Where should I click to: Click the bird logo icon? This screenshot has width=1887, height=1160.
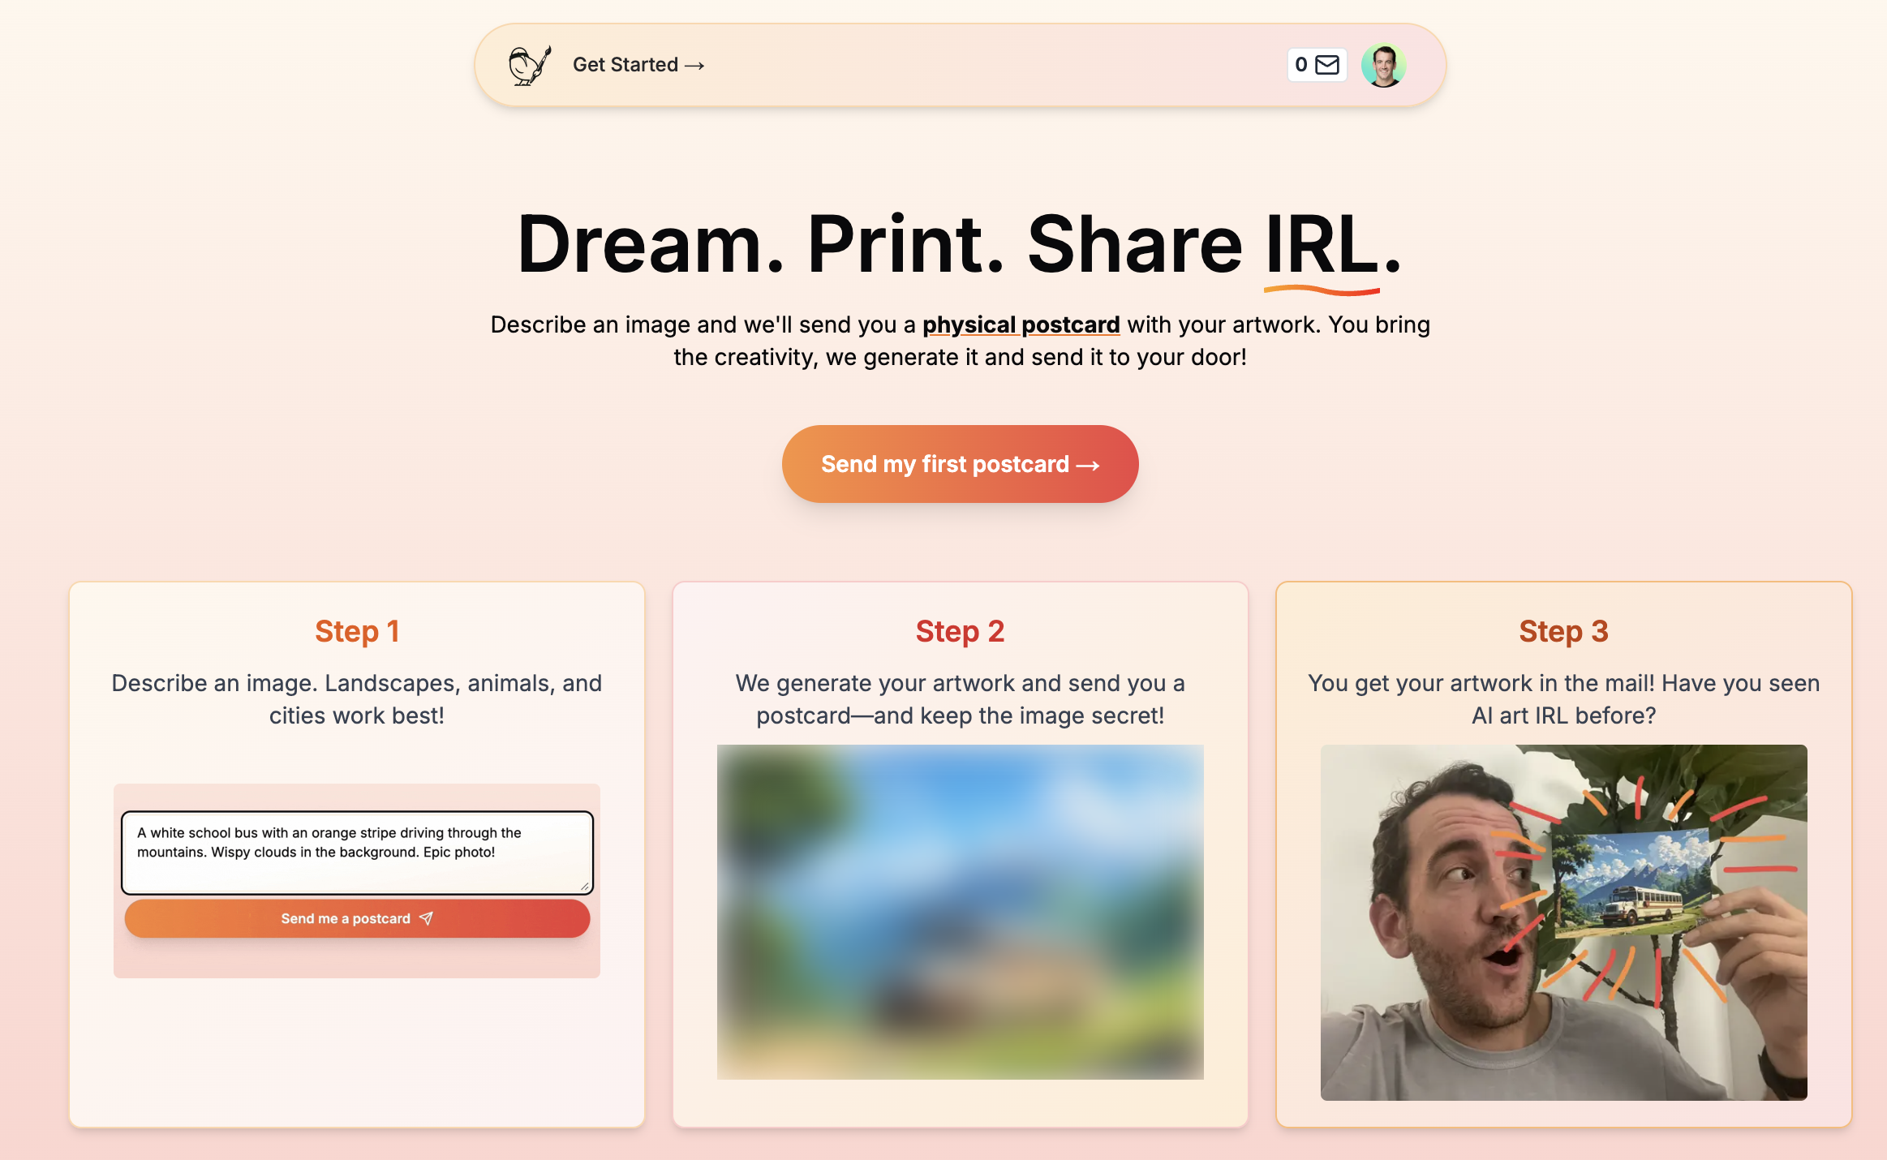coord(530,65)
